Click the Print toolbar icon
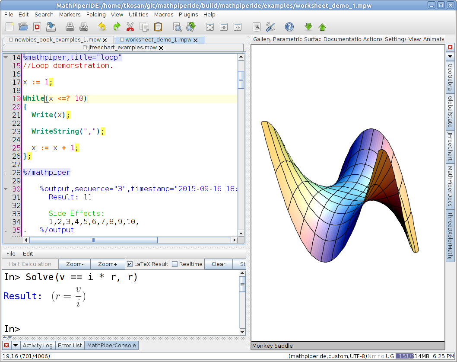This screenshot has height=362, width=457. [70, 27]
